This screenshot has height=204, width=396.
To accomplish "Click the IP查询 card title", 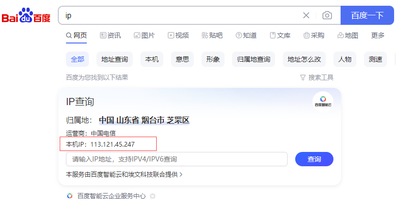I will click(80, 101).
